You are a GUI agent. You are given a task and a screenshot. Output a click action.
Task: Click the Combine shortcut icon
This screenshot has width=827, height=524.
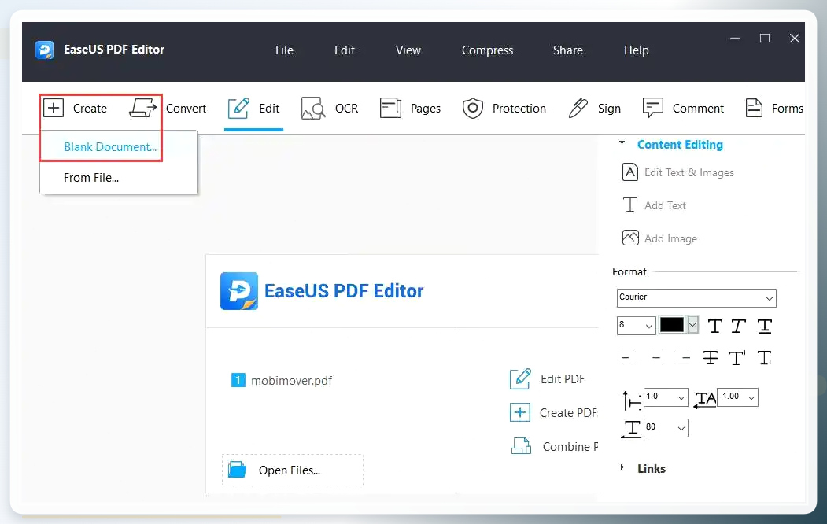[x=521, y=446]
